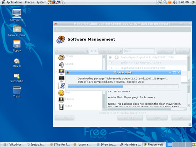Viewport: 196px width, 147px height.
Task: Open the Subscribe desktop icon
Action: [x=17, y=78]
